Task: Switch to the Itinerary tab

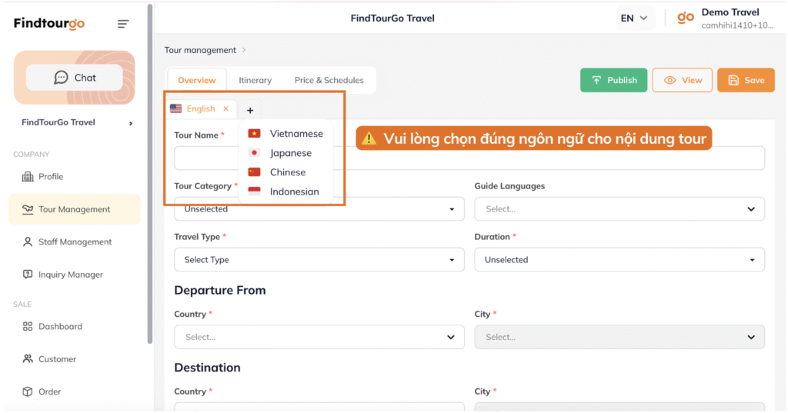Action: (x=255, y=80)
